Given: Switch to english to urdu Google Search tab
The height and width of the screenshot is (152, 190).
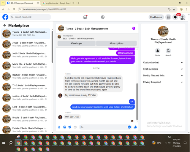Looking at the screenshot, I should pyautogui.click(x=58, y=3).
